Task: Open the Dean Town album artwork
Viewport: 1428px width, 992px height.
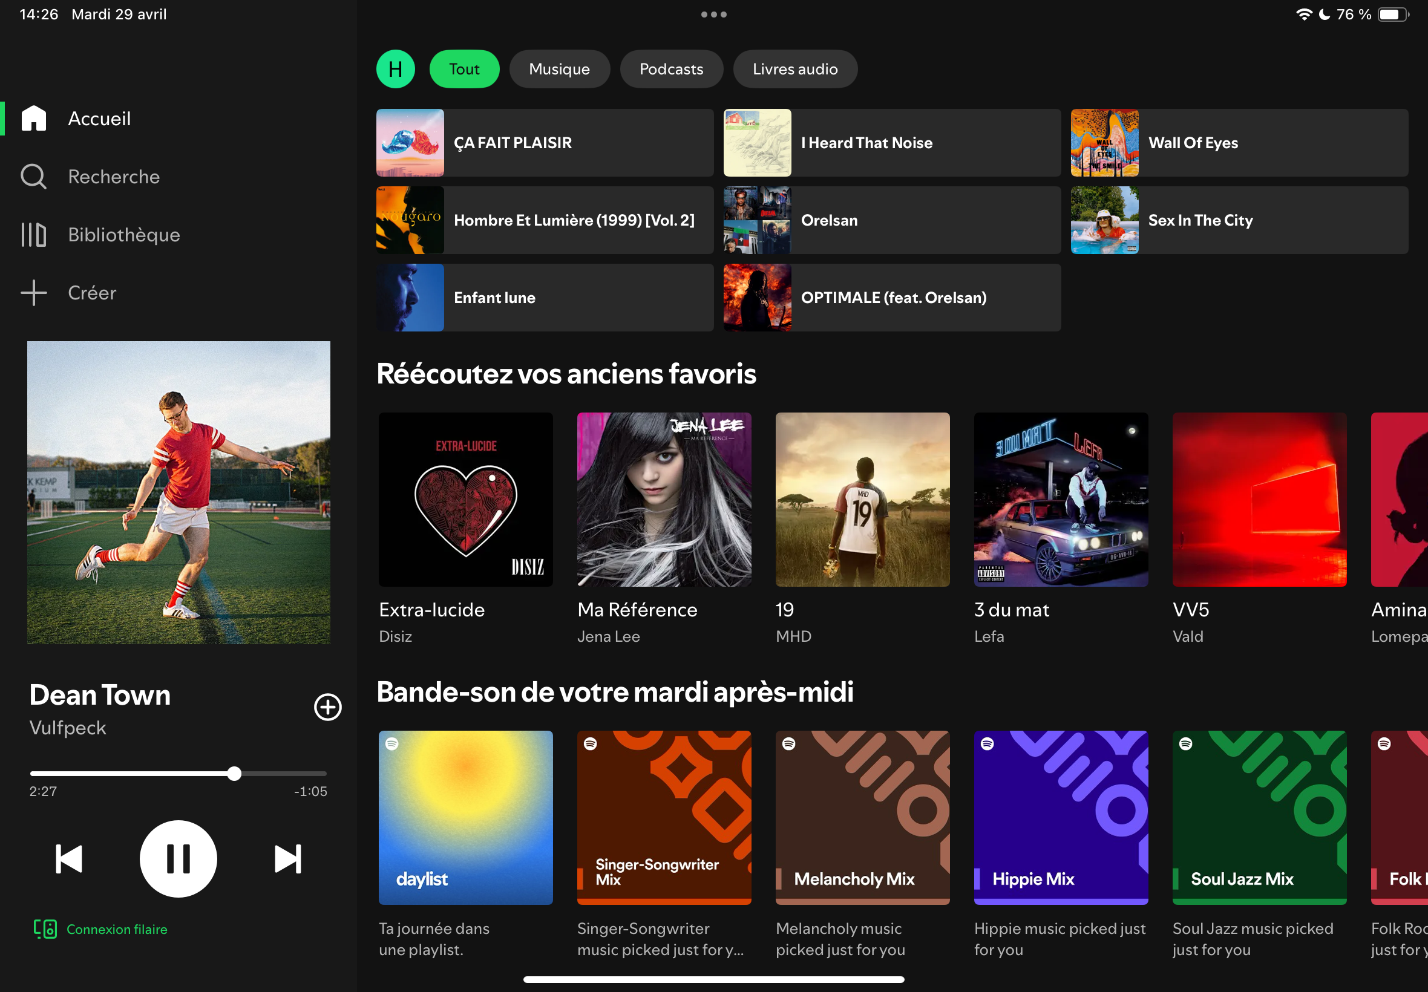Action: click(x=178, y=492)
